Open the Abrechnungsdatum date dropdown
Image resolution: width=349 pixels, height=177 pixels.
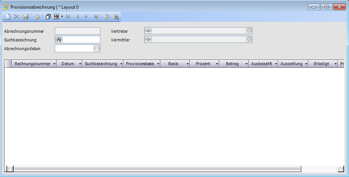pyautogui.click(x=97, y=48)
